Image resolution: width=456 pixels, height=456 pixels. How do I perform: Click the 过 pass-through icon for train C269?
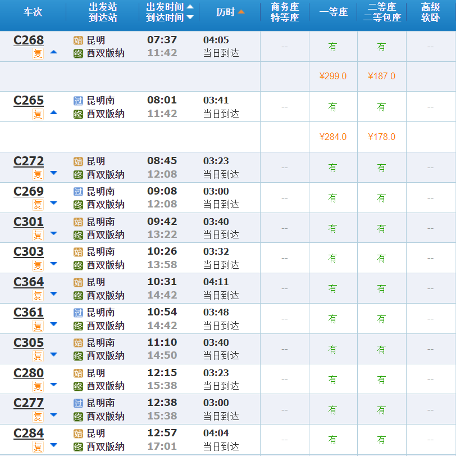pos(78,192)
